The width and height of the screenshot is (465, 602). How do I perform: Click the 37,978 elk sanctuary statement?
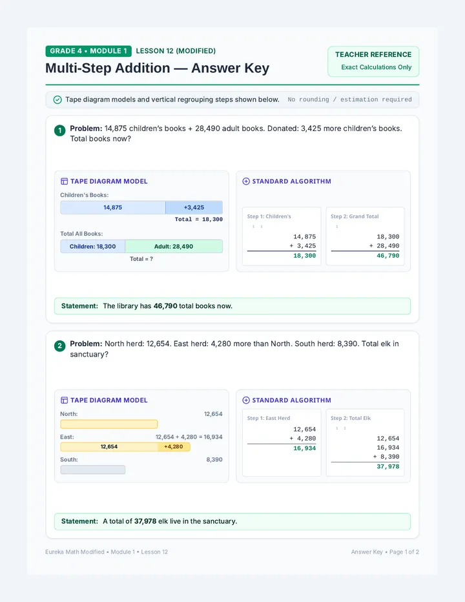click(x=232, y=521)
